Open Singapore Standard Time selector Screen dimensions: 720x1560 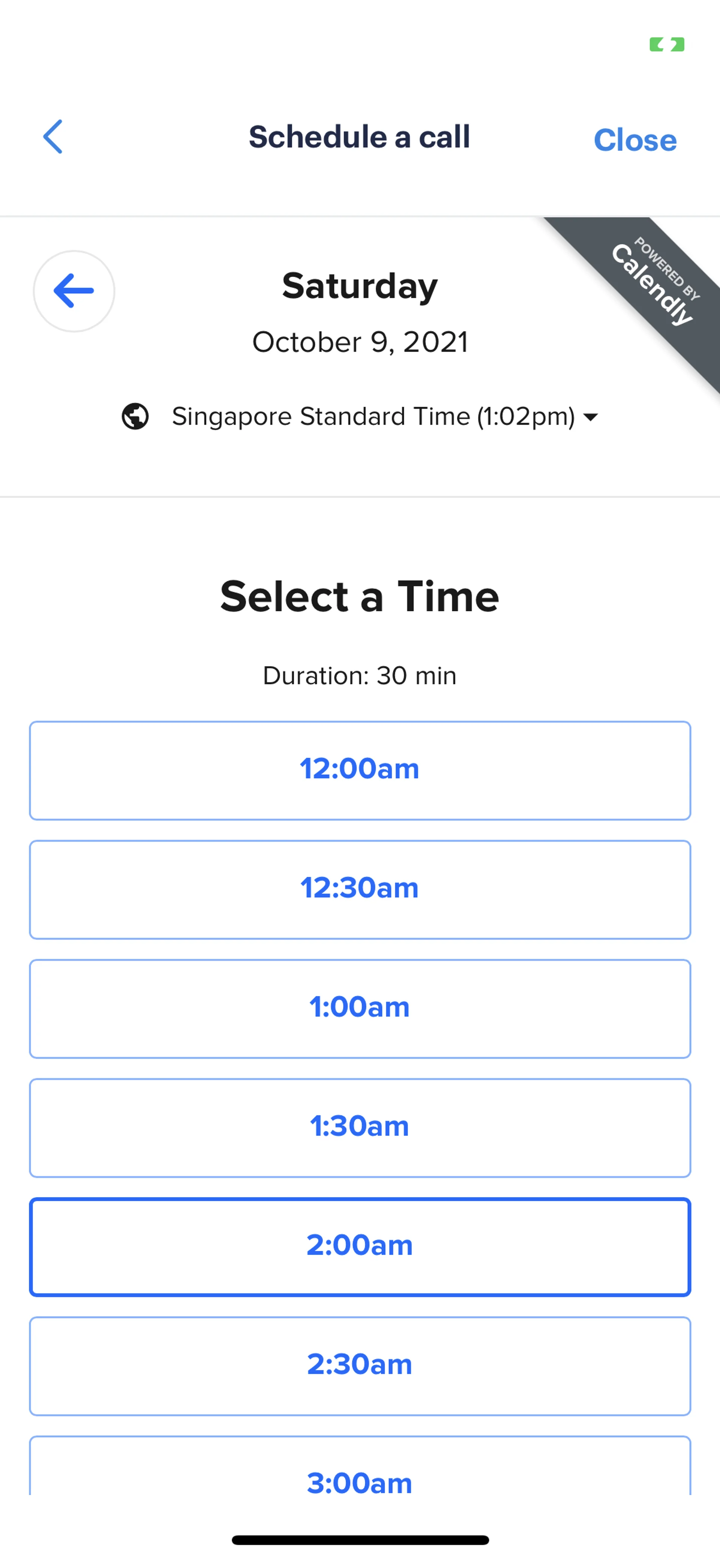coord(373,417)
